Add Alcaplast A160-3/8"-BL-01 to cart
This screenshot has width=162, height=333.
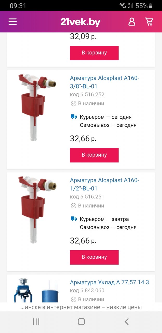(x=94, y=155)
